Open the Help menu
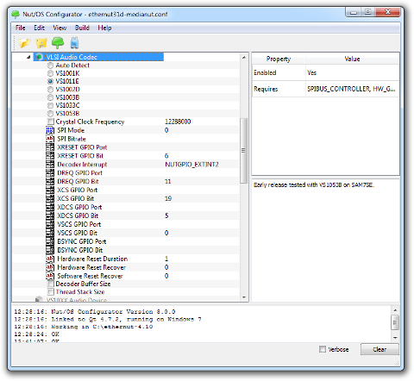414x381 pixels. (104, 28)
